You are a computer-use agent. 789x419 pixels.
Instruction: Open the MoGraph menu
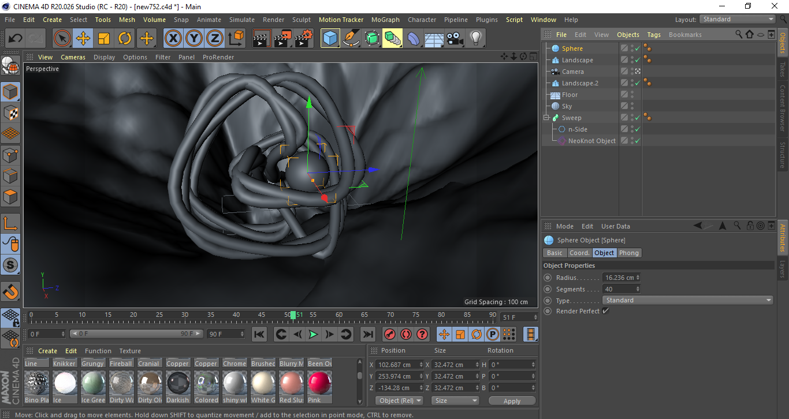385,19
